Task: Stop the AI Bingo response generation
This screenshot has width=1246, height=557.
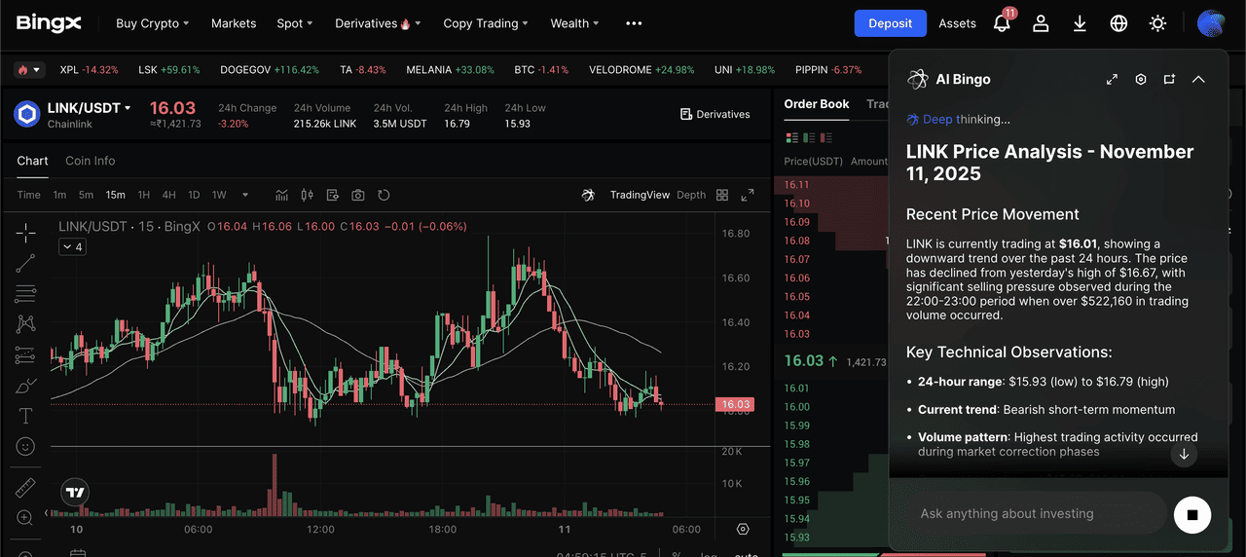Action: click(x=1191, y=514)
